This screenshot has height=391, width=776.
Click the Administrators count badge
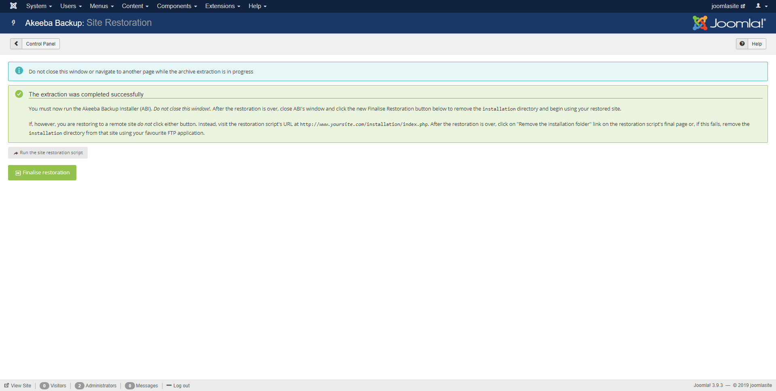tap(80, 386)
